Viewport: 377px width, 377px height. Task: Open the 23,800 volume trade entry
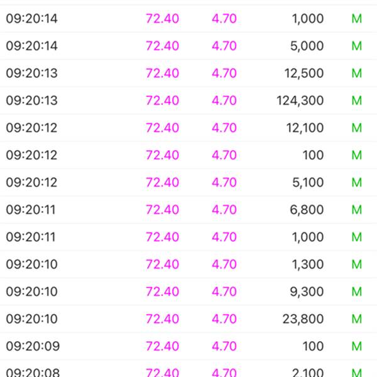pos(303,319)
